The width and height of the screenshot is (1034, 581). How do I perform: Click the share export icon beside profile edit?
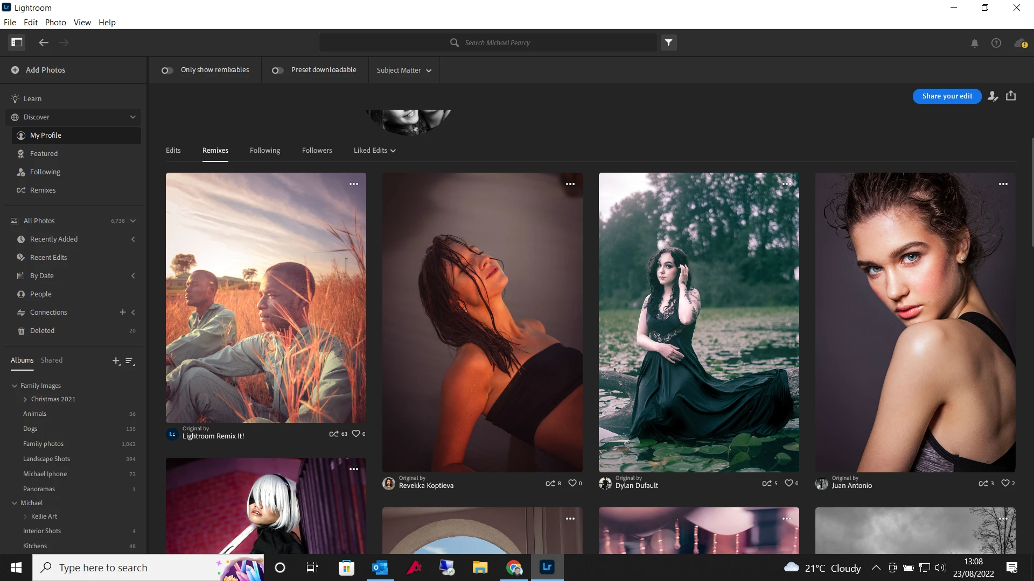point(1011,96)
